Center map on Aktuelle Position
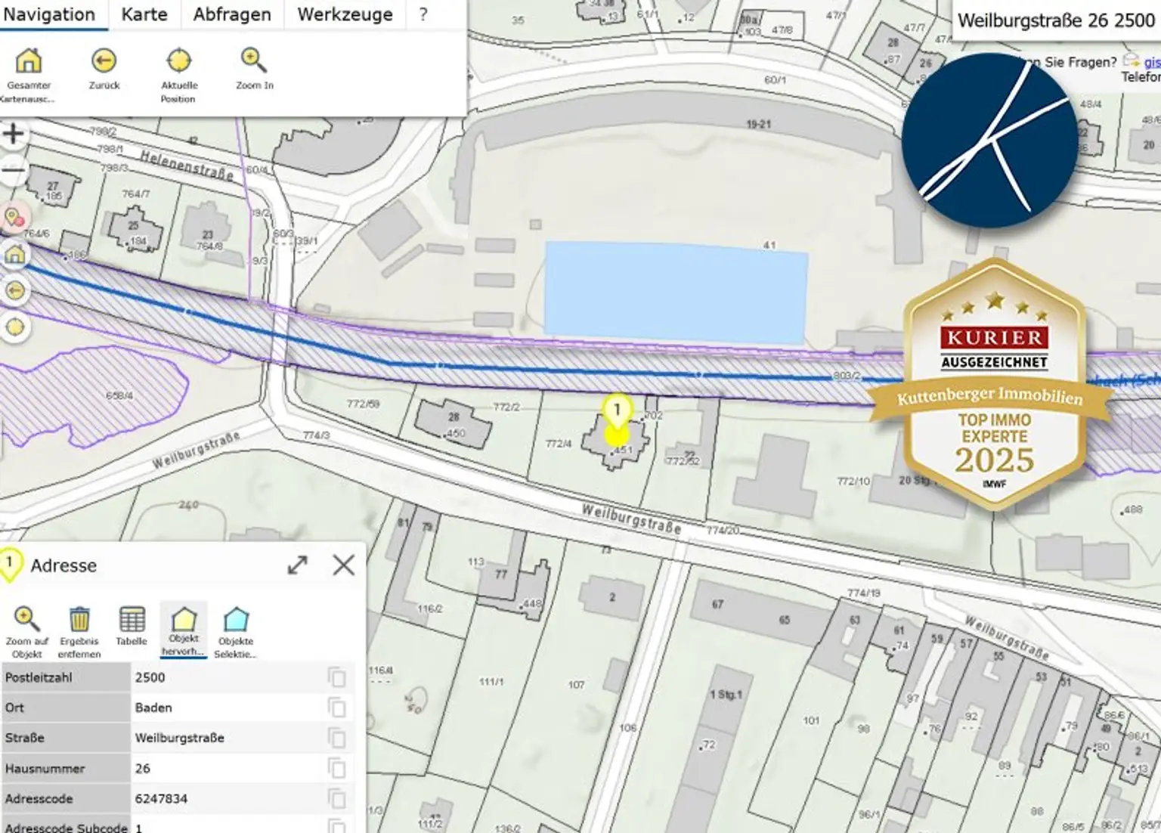The image size is (1161, 833). (x=178, y=61)
